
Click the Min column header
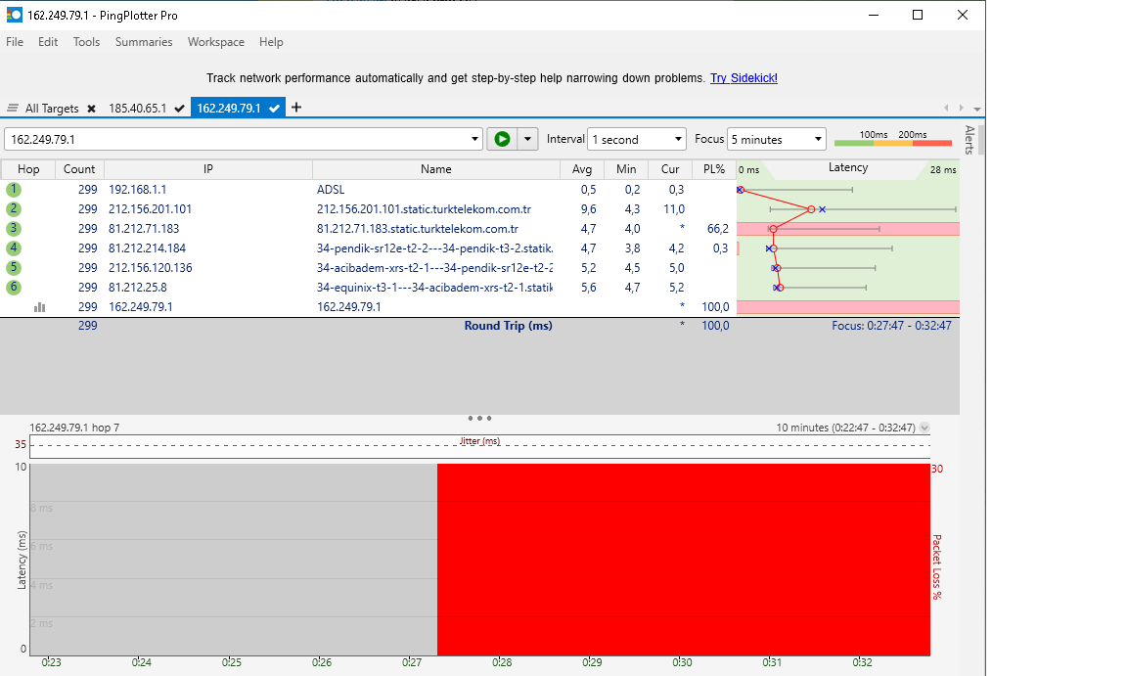click(626, 169)
